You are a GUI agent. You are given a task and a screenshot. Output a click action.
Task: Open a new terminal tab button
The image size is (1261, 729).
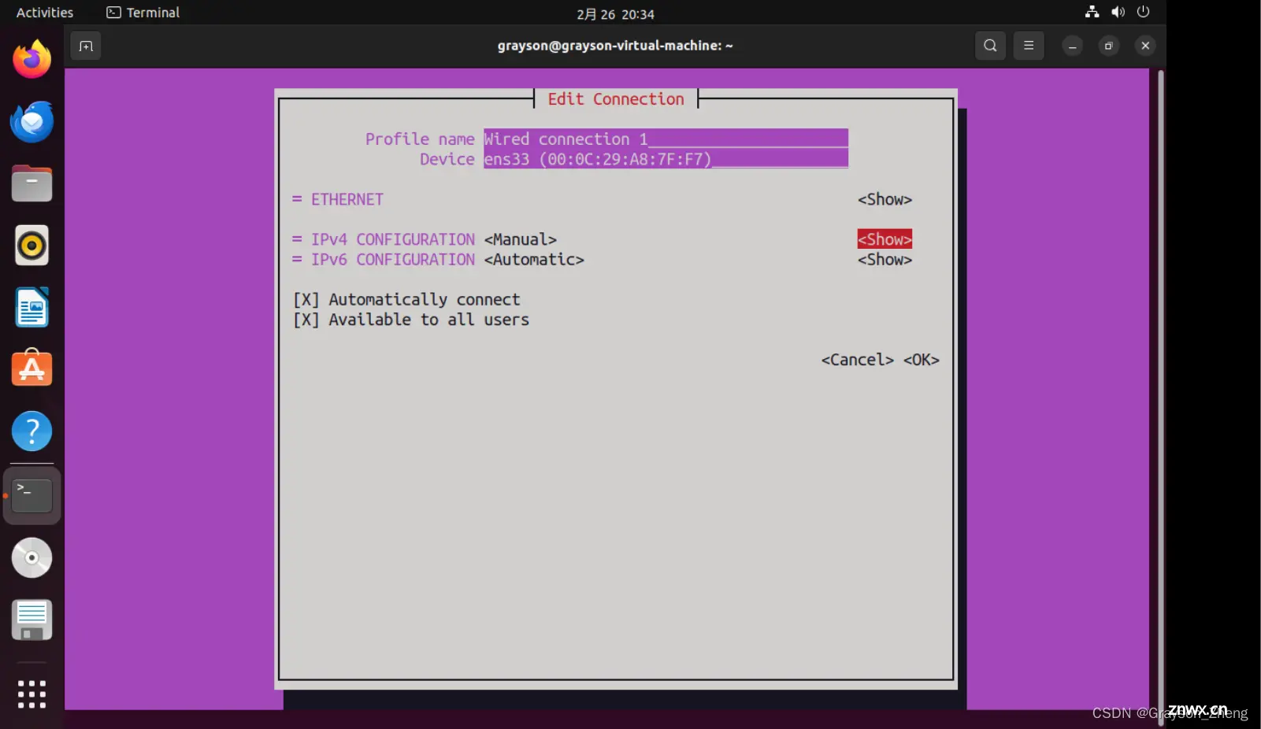(86, 46)
